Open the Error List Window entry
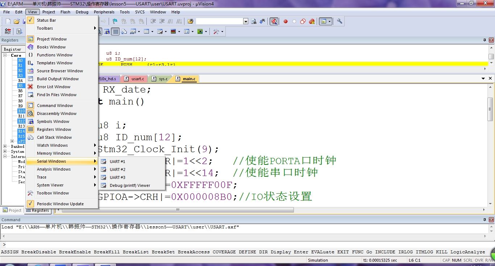The image size is (495, 266). (54, 87)
